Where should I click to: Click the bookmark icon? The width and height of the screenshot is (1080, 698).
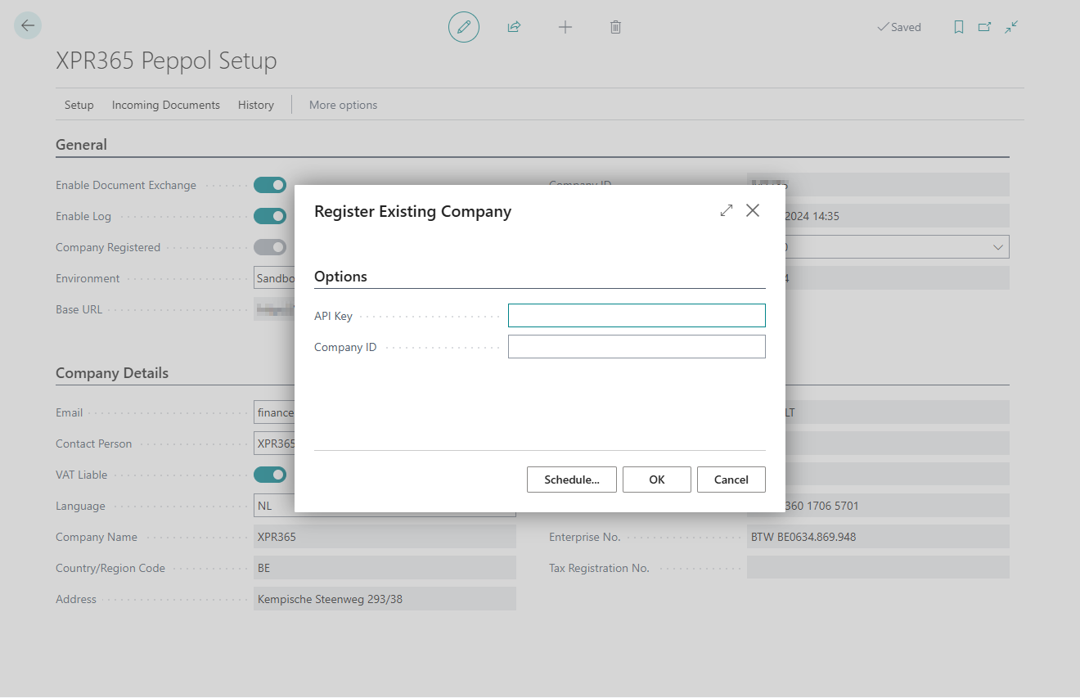click(x=959, y=27)
